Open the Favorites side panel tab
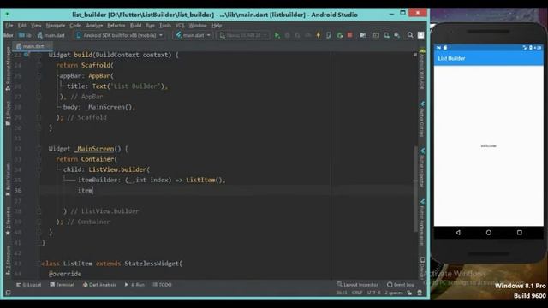The width and height of the screenshot is (548, 308). 8,222
